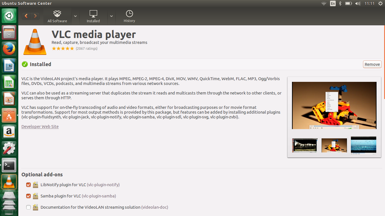Expand the All Software dropdown arrow
Viewport: 385px width, 216px height.
pyautogui.click(x=75, y=16)
